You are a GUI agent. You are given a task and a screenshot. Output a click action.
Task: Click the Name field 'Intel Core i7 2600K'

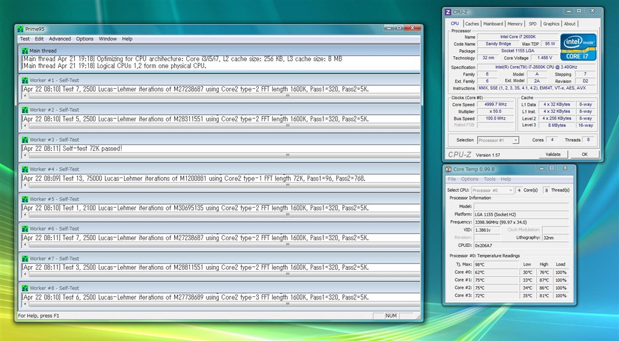517,37
